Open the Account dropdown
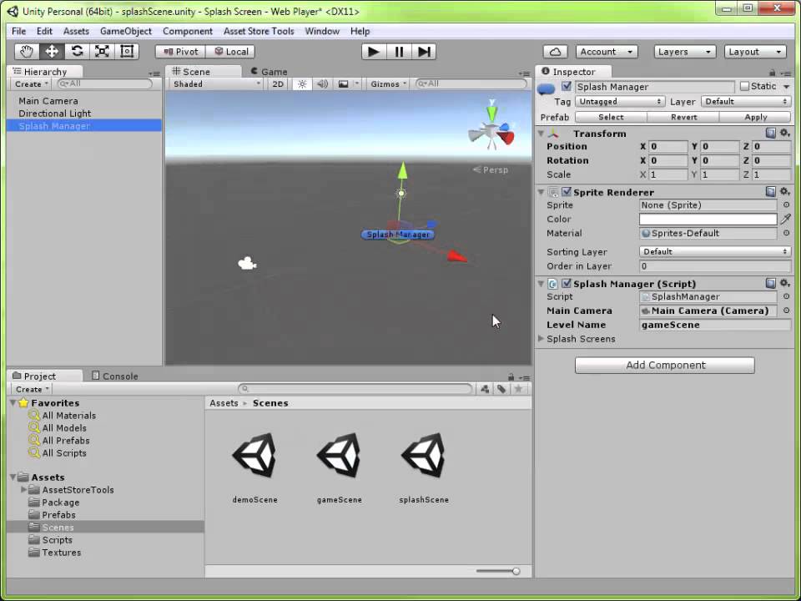Screen dimensions: 801x601 pyautogui.click(x=607, y=52)
